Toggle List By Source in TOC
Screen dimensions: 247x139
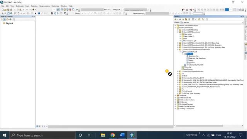coord(5,19)
